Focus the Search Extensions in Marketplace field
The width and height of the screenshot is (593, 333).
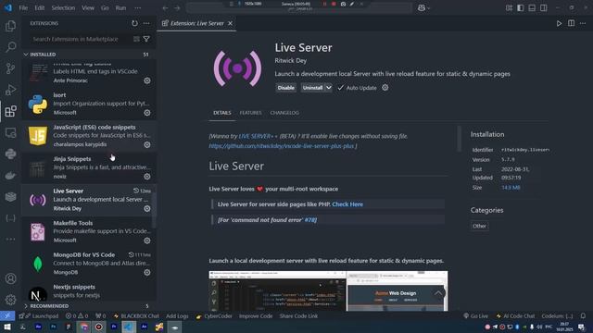click(x=82, y=39)
